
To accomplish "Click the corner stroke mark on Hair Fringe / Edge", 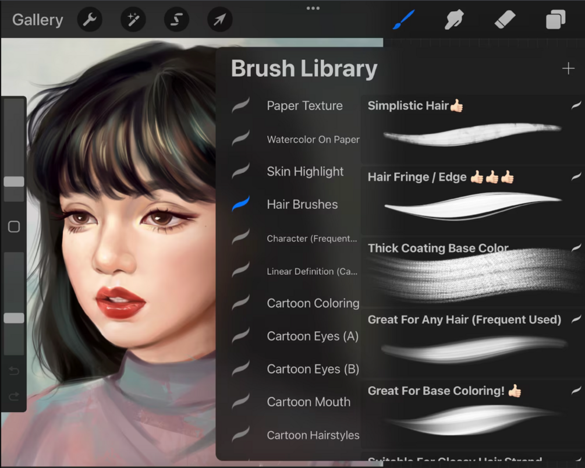I will [x=576, y=176].
